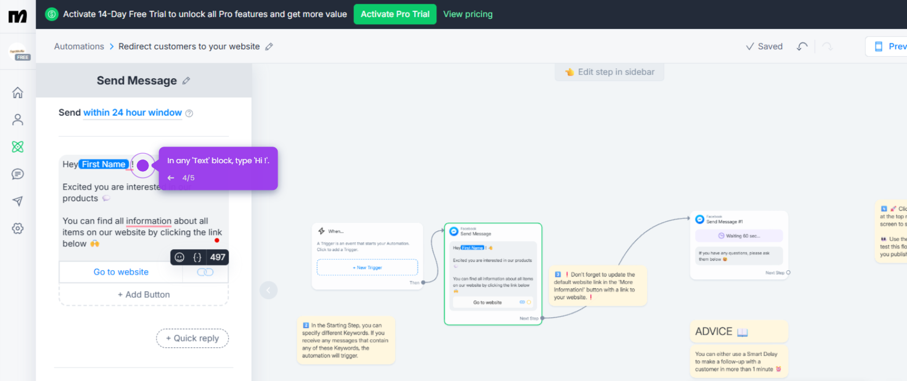
Task: Open Automation icon in sidebar
Action: [x=18, y=147]
